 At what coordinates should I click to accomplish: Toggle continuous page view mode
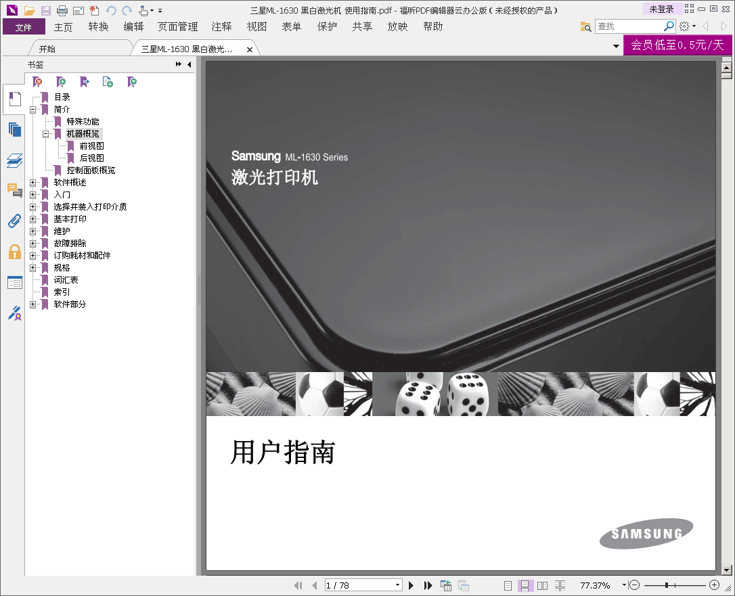coord(525,585)
